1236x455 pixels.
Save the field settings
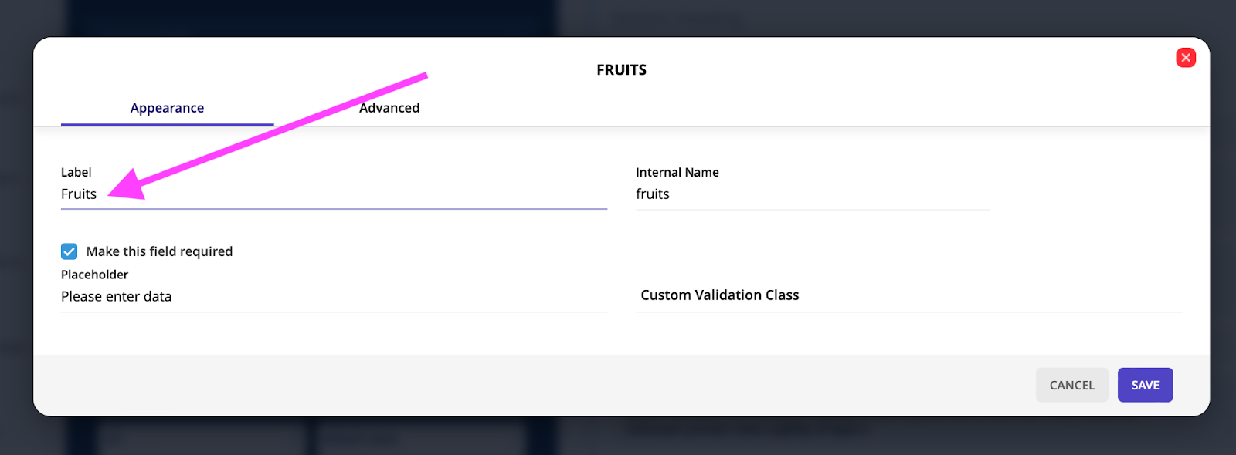[x=1145, y=385]
